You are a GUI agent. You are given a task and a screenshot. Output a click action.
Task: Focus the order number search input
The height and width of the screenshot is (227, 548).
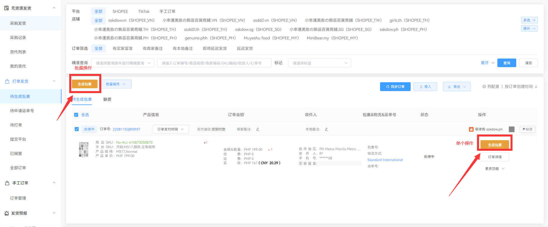[x=214, y=63]
